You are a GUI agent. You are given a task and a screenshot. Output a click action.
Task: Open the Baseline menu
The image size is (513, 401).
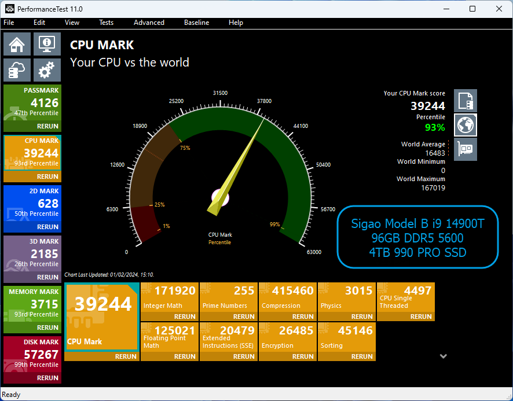196,23
